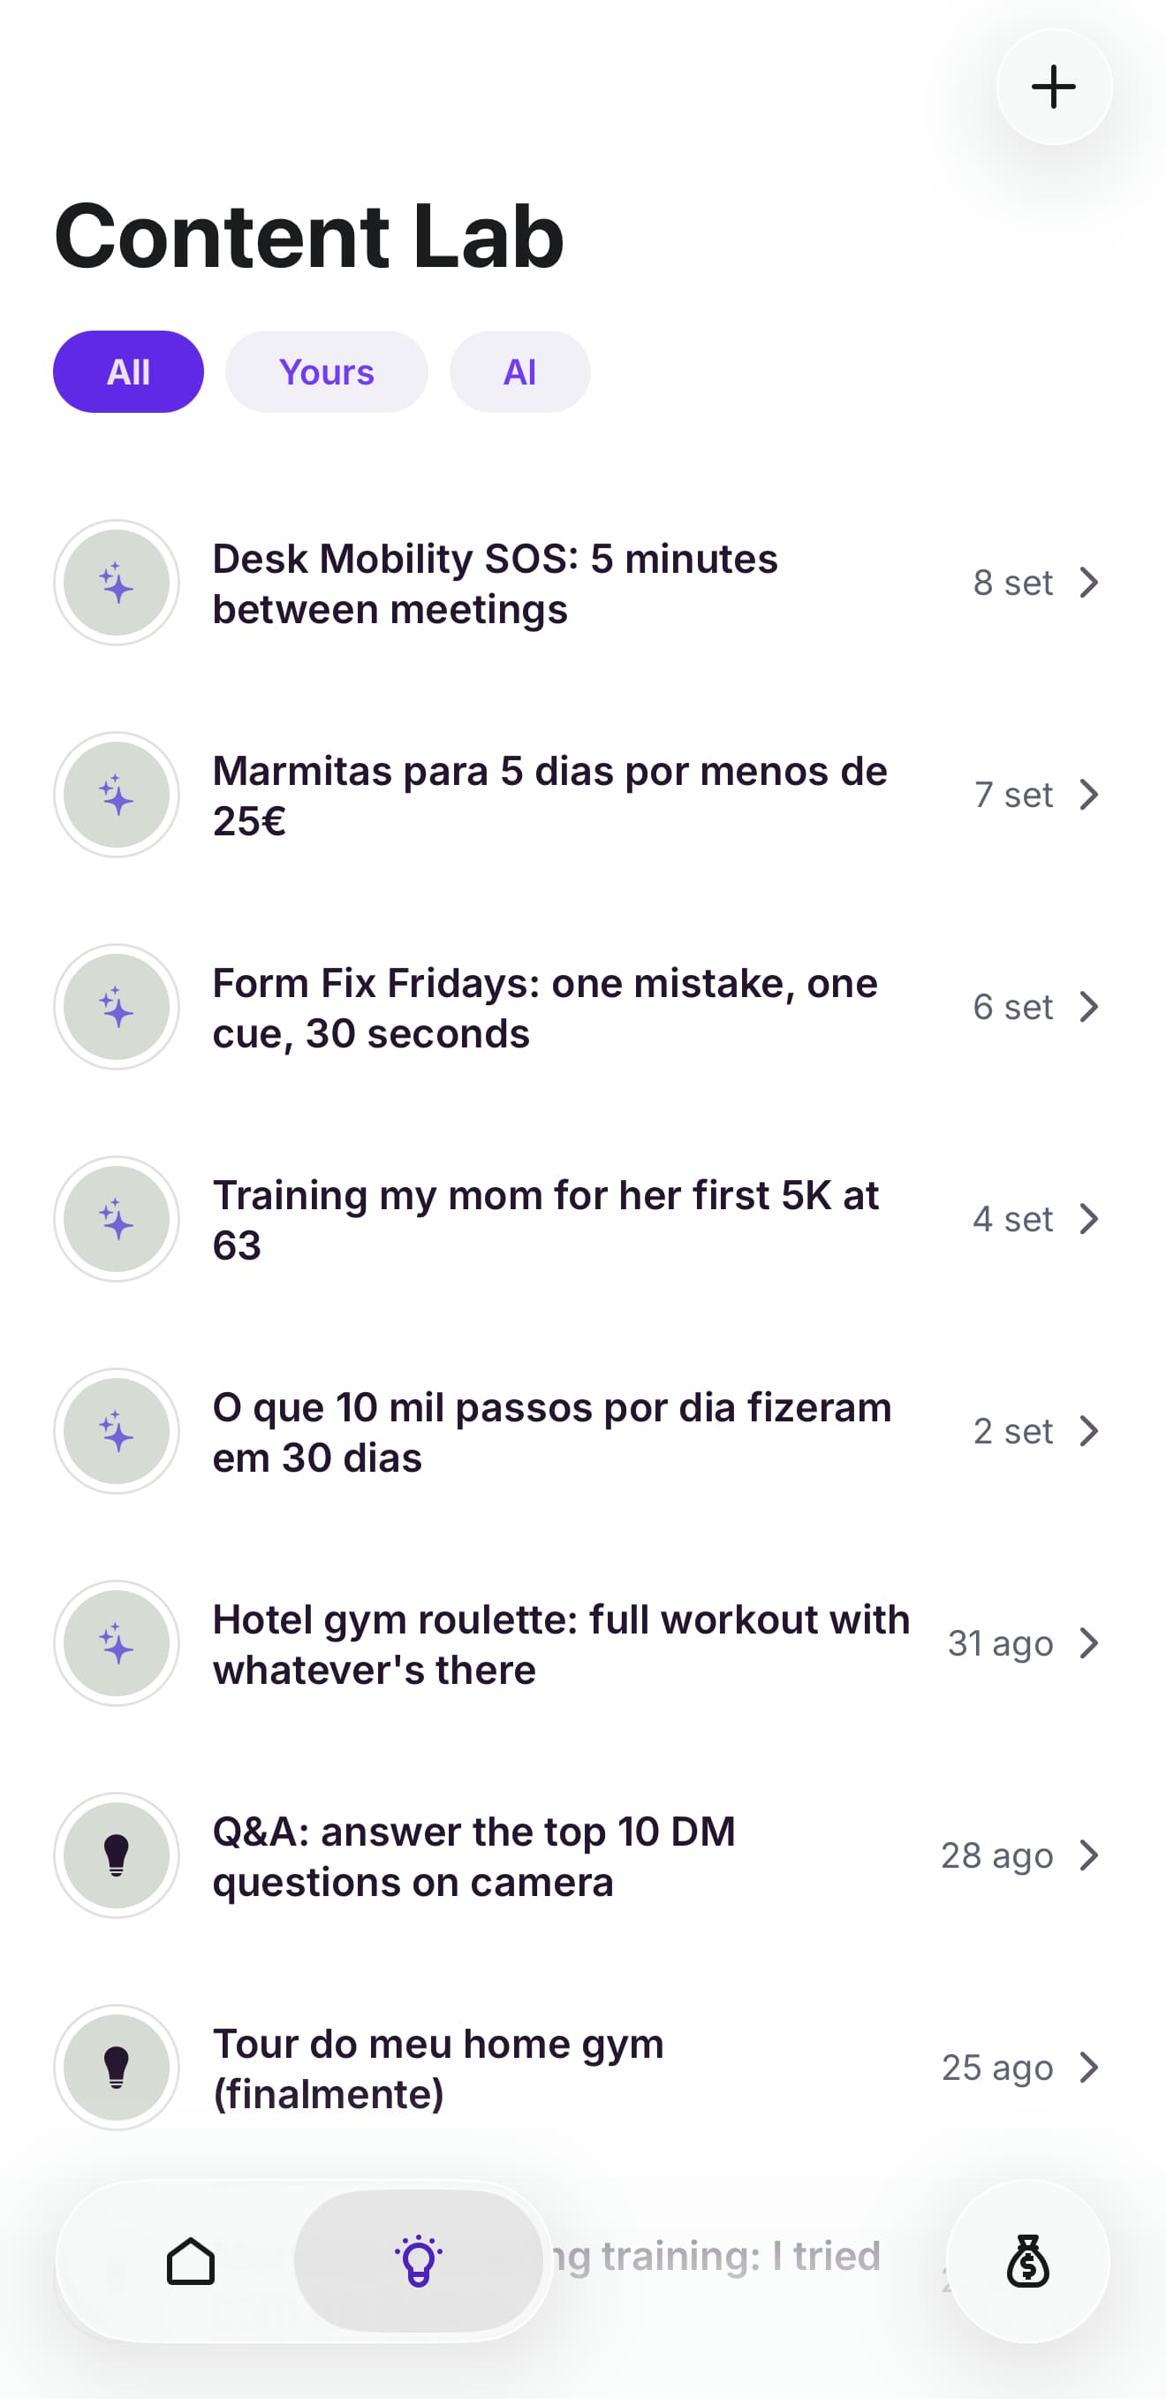Tap the plus icon to add idea
Image resolution: width=1166 pixels, height=2399 pixels.
click(x=1054, y=87)
